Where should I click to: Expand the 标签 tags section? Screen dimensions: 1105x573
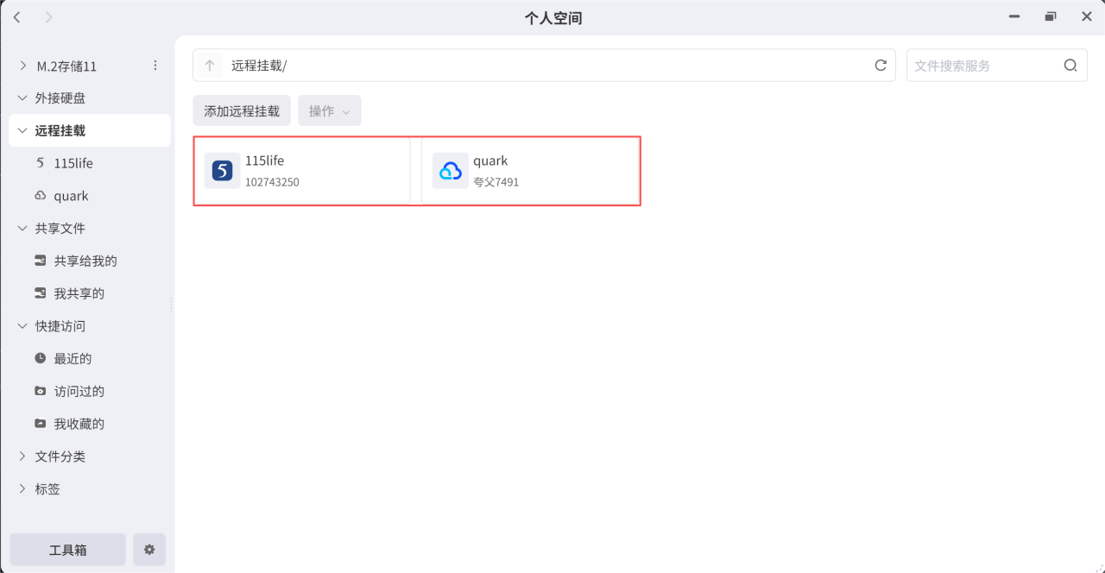pos(22,489)
